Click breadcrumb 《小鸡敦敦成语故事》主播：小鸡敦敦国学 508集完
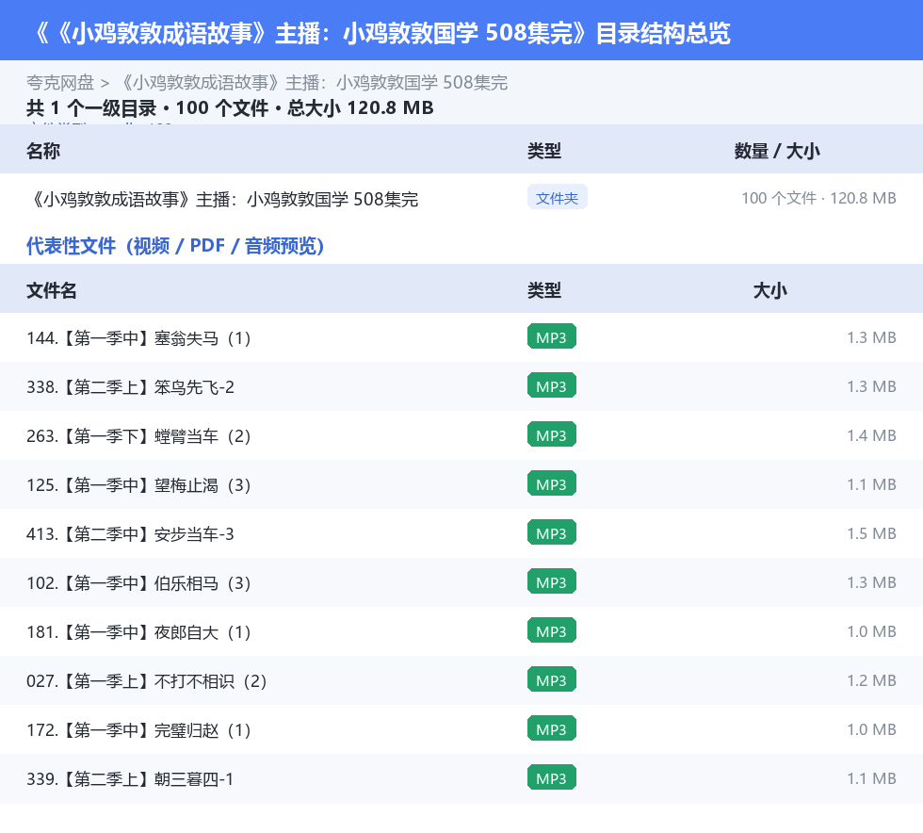This screenshot has height=833, width=923. [313, 83]
